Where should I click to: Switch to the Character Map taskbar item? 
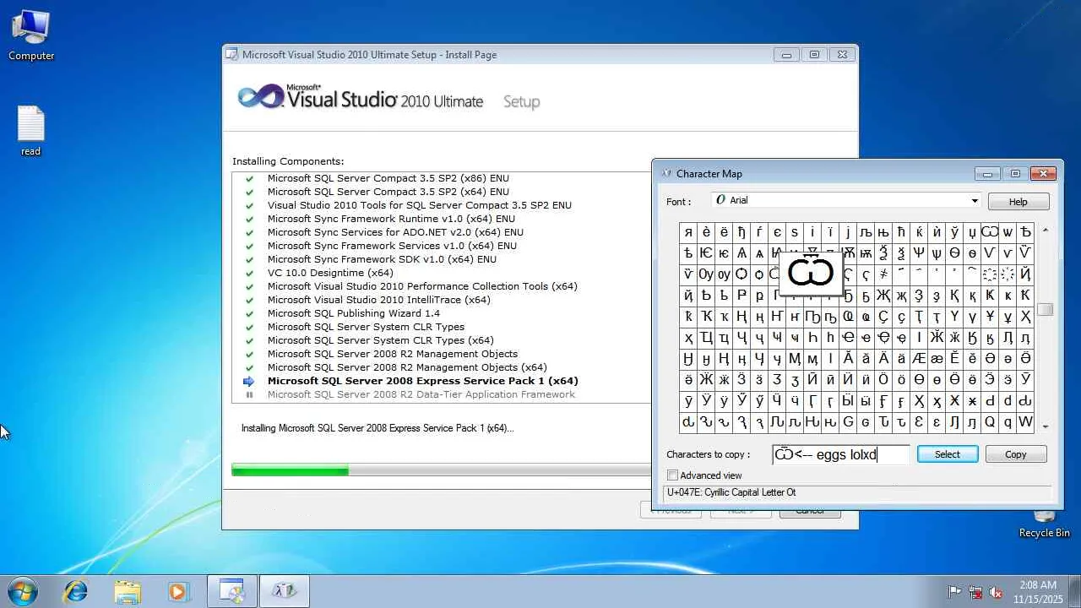pos(284,591)
